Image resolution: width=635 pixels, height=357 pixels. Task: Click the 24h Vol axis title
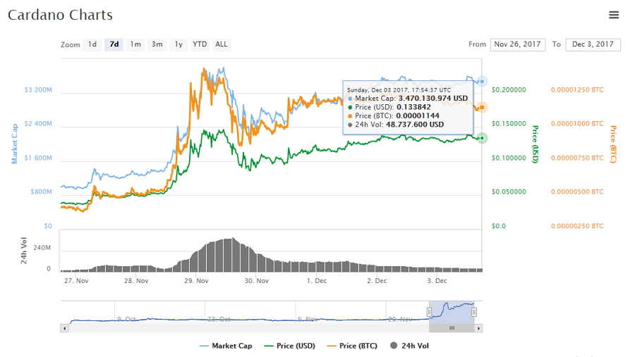24,251
